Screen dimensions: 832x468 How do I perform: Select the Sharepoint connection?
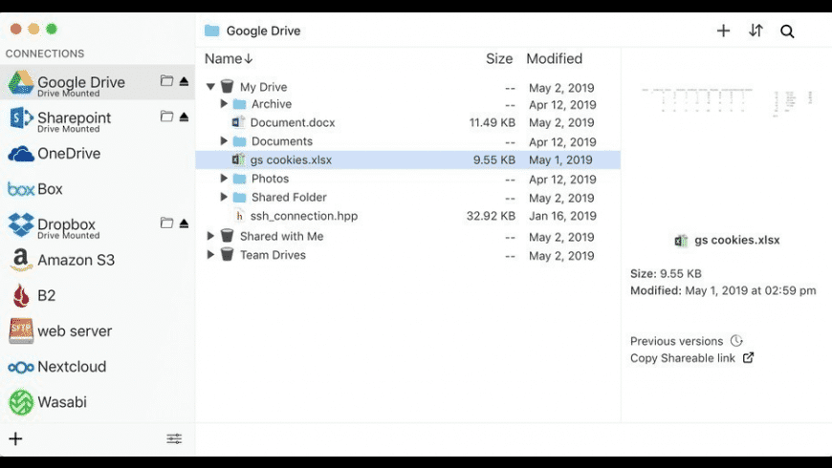[98, 118]
